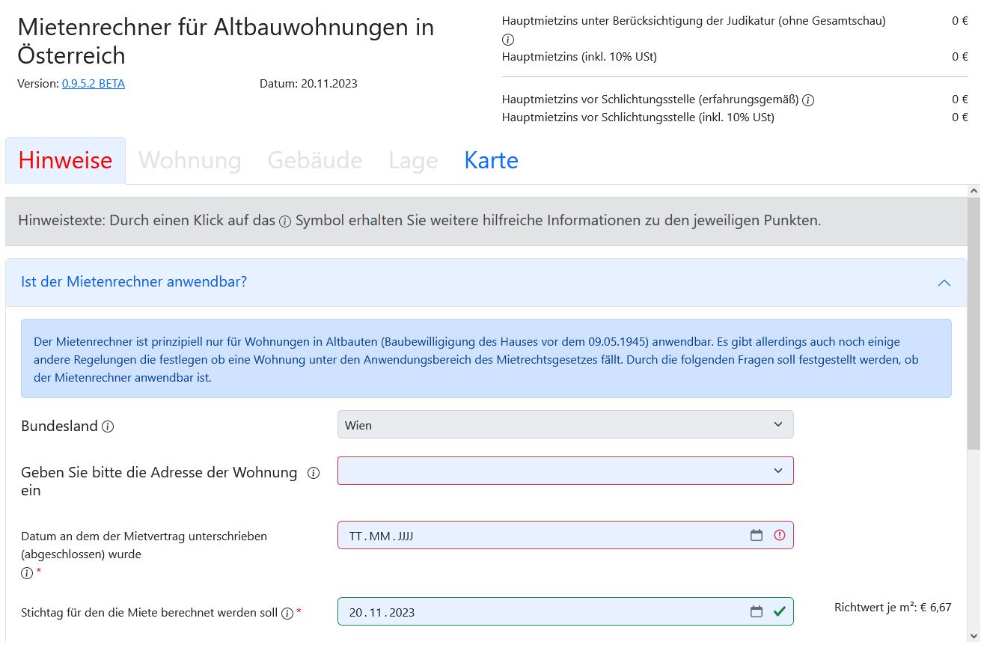Open info icon next to Bundesland label

pyautogui.click(x=108, y=427)
